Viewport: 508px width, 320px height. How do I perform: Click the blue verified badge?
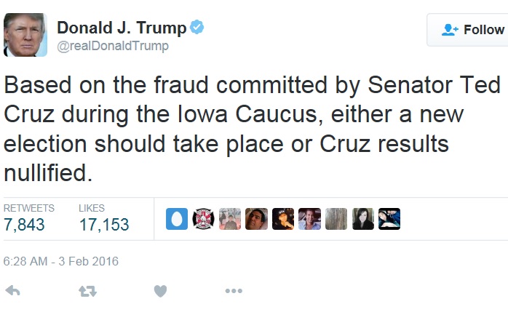(x=197, y=28)
